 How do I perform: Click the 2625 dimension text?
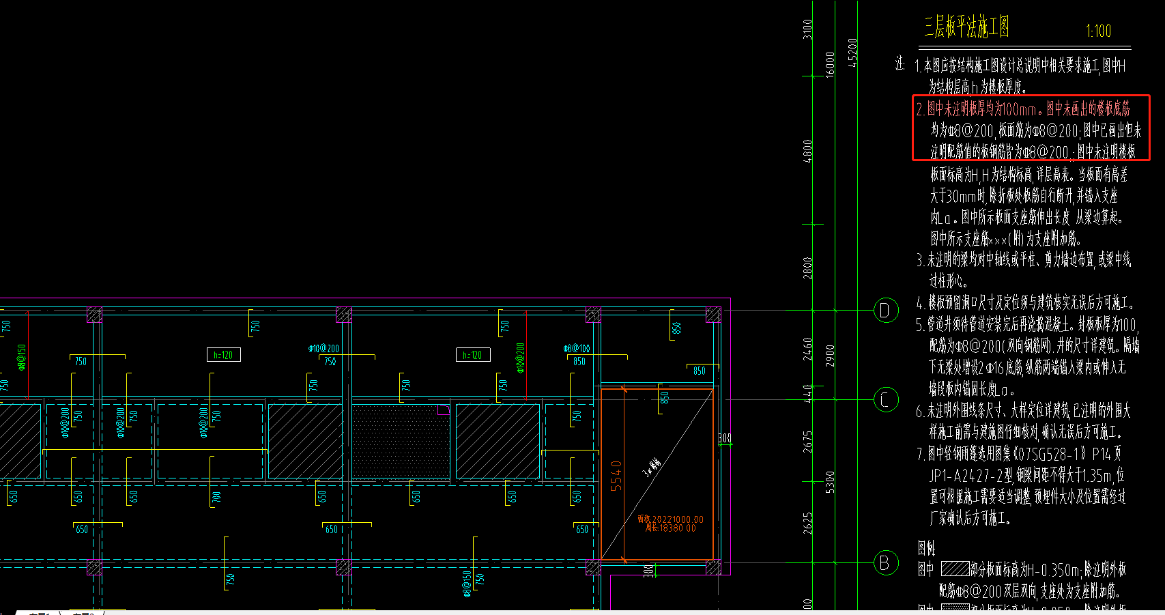pyautogui.click(x=808, y=523)
